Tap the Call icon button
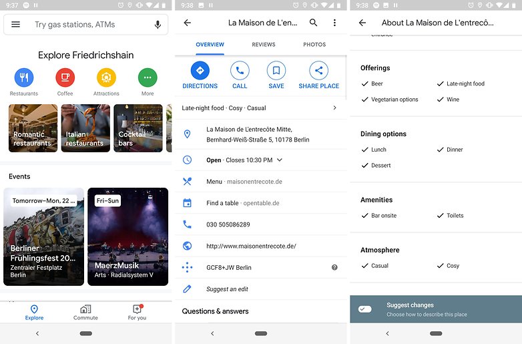The image size is (522, 344). [x=240, y=70]
